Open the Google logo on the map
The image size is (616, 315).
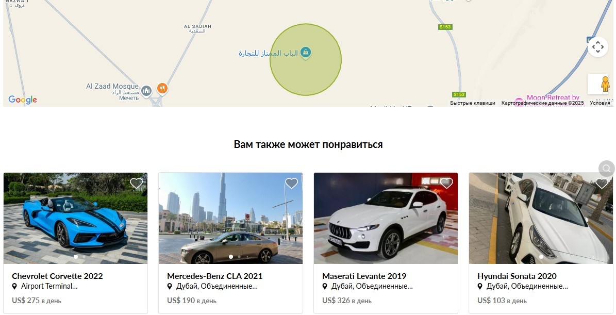(23, 100)
